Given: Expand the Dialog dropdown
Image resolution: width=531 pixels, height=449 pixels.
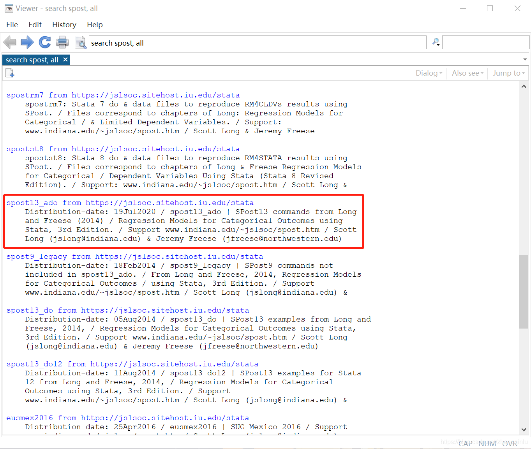Looking at the screenshot, I should tap(429, 73).
